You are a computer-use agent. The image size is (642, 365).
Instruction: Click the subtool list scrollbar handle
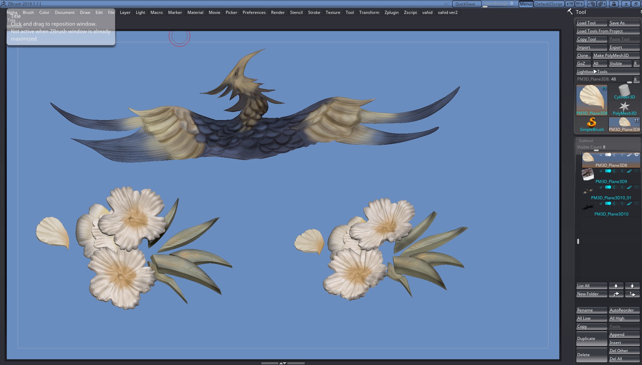(578, 241)
